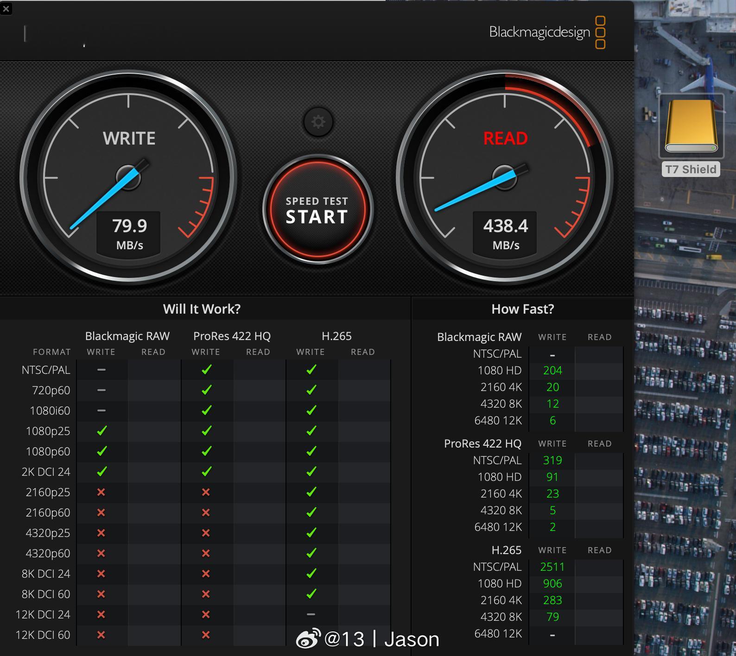The height and width of the screenshot is (656, 736).
Task: Click the ProRes 422 HQ write cross for 4320p60
Action: pos(206,553)
